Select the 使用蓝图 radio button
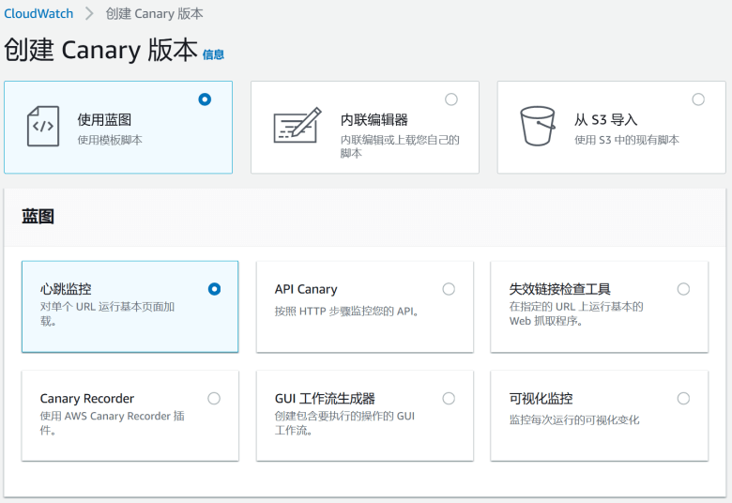Image resolution: width=732 pixels, height=503 pixels. (x=205, y=99)
